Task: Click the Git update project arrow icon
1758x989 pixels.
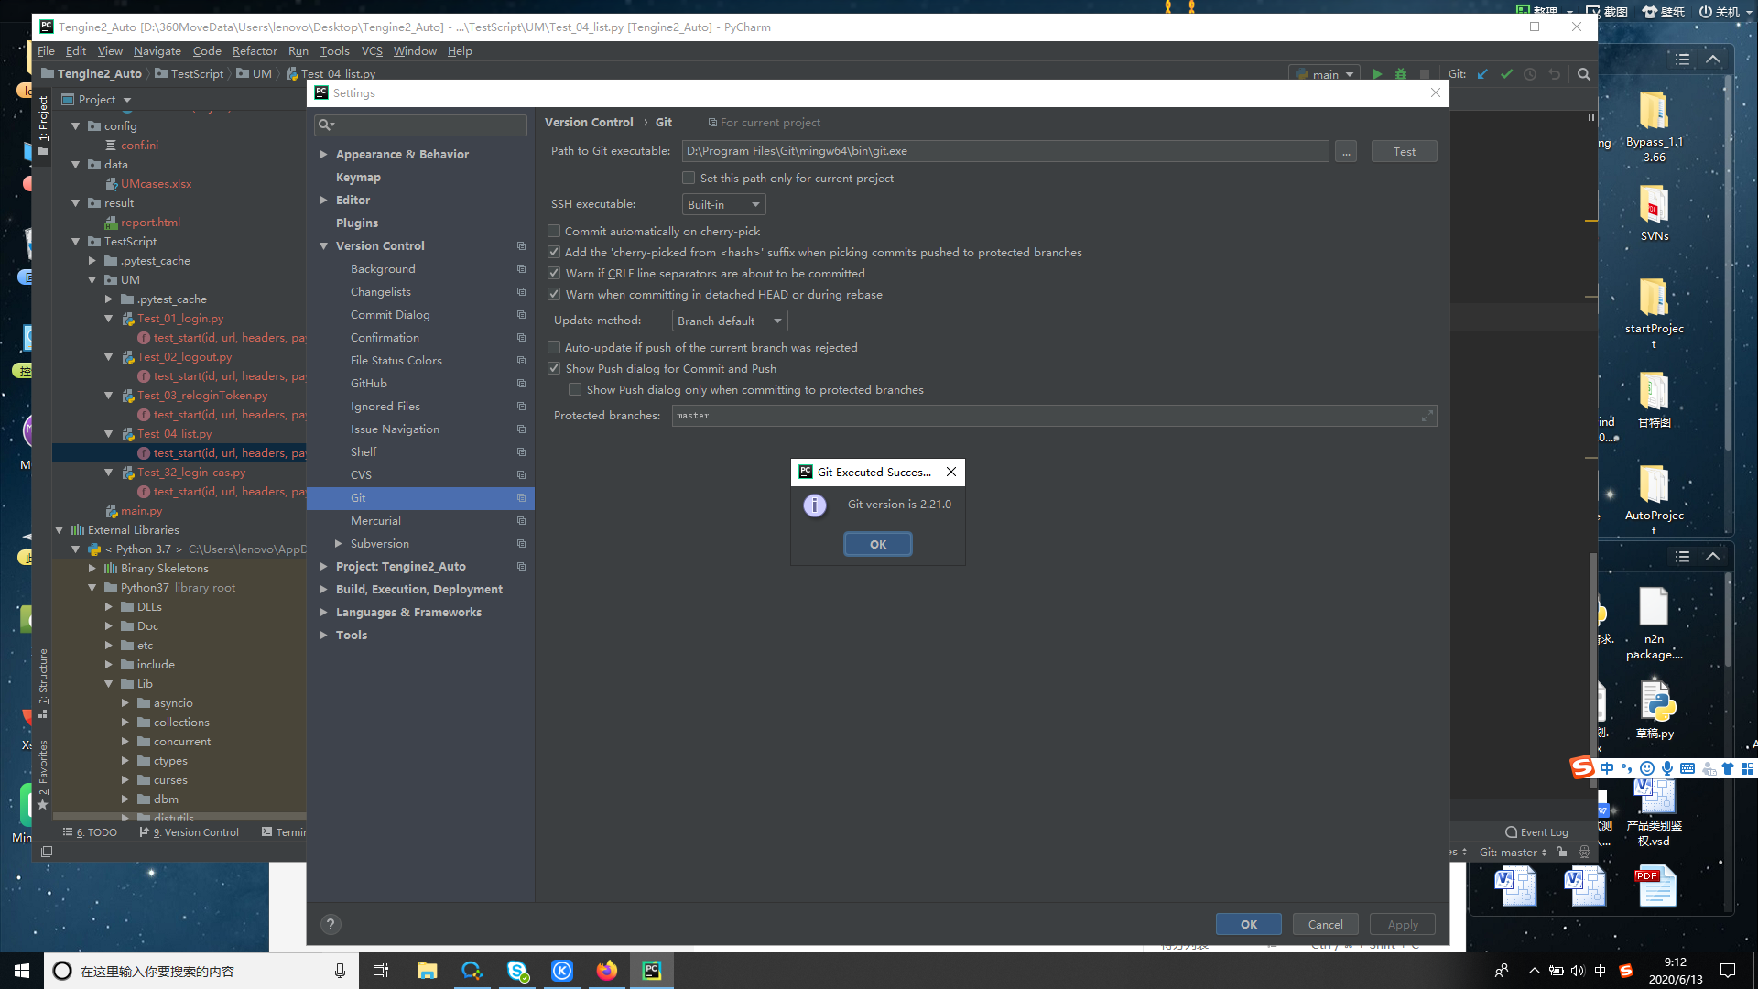Action: coord(1482,74)
